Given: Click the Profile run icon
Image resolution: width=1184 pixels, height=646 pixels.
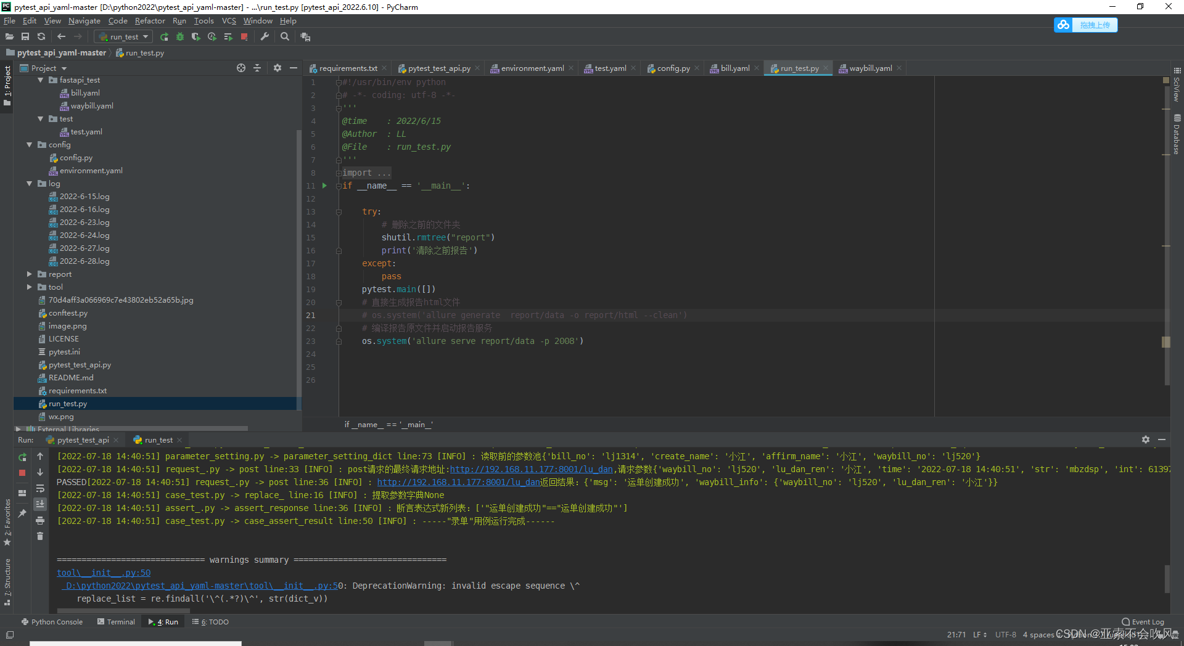Looking at the screenshot, I should coord(212,37).
